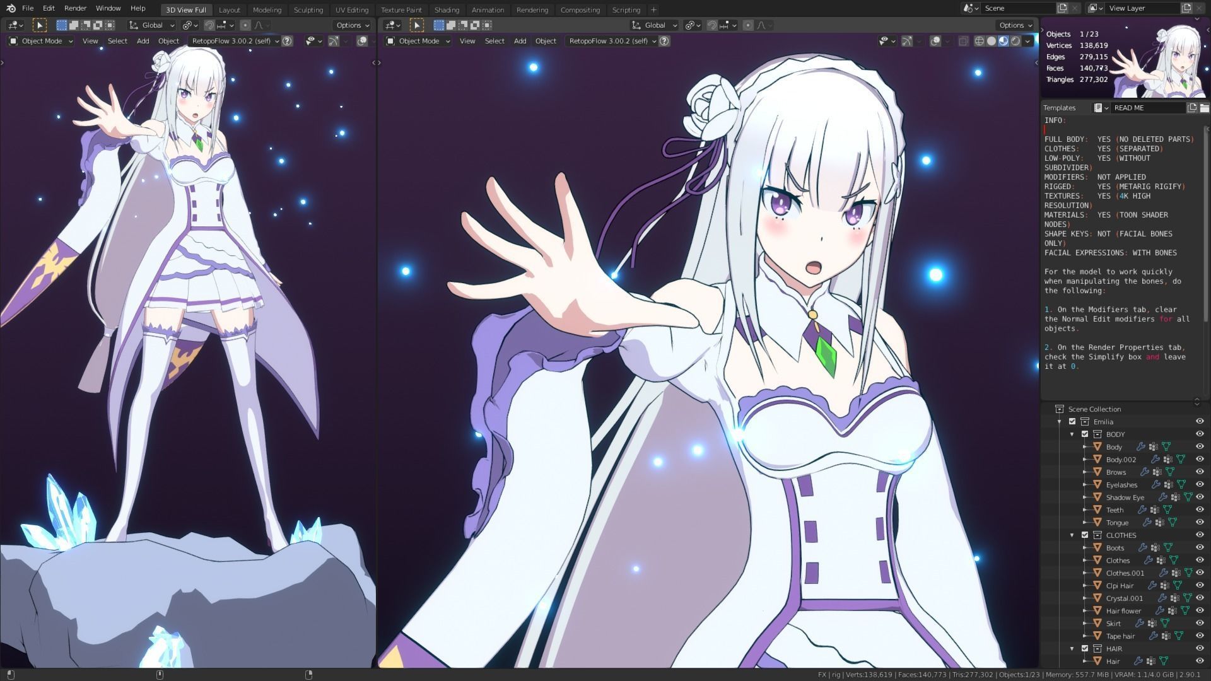1211x681 pixels.
Task: Click the Scene name field
Action: pyautogui.click(x=1018, y=8)
